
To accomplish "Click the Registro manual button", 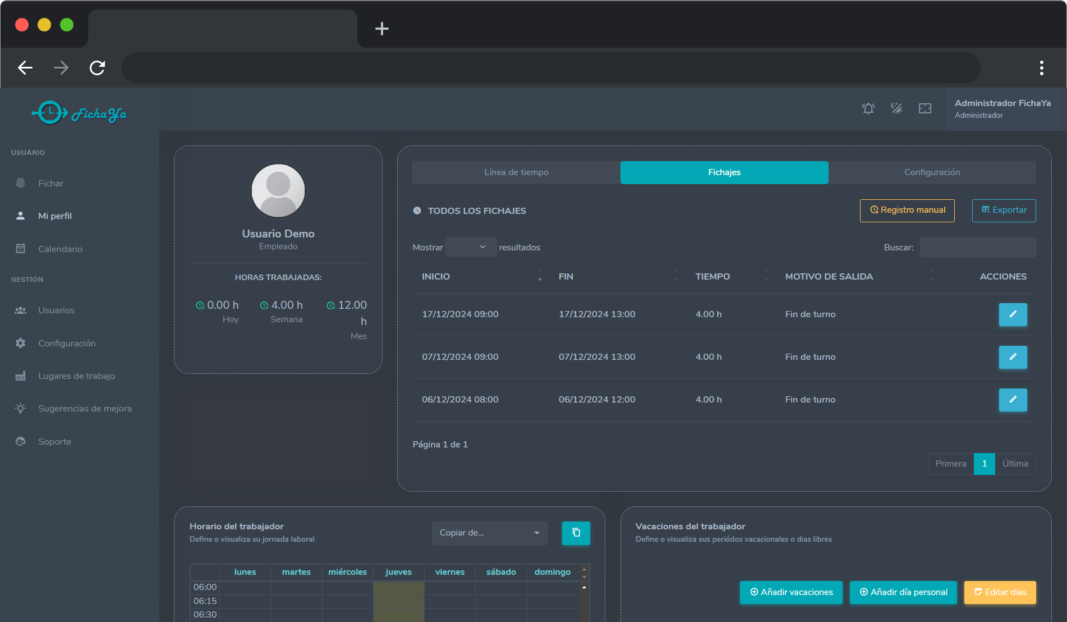I will pyautogui.click(x=907, y=211).
